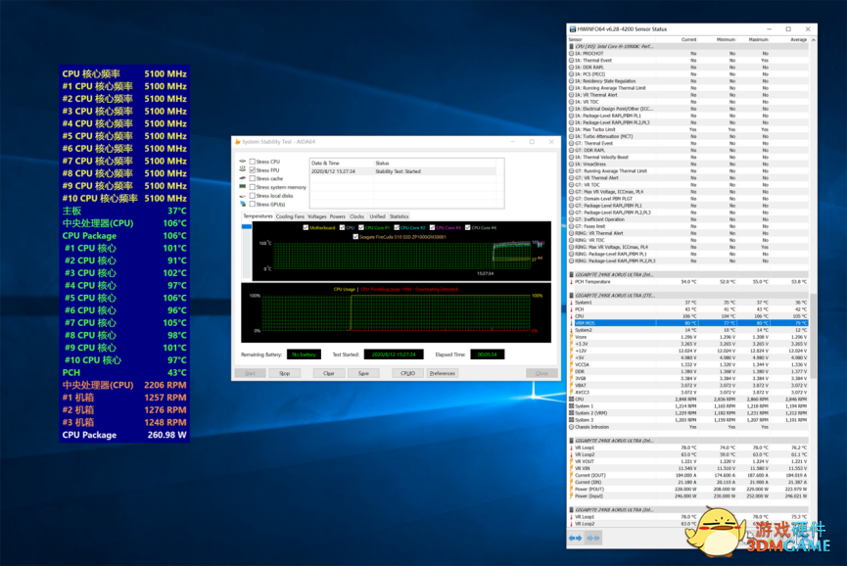Open Preferences in AIDA64 stability test
Viewport: 847px width, 566px height.
443,373
